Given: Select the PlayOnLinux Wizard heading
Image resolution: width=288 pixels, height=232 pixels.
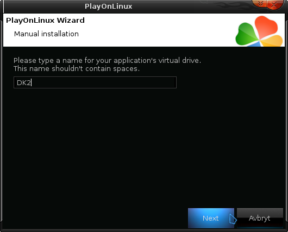Looking at the screenshot, I should coord(45,21).
